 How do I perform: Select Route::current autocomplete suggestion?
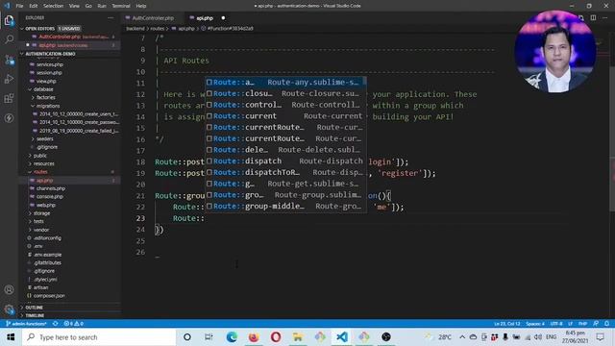286,116
